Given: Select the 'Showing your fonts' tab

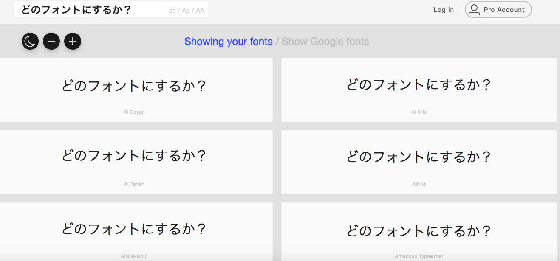Looking at the screenshot, I should (229, 42).
